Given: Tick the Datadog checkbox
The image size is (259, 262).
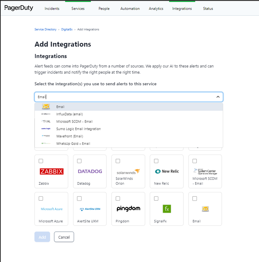Looking at the screenshot, I should 79,161.
